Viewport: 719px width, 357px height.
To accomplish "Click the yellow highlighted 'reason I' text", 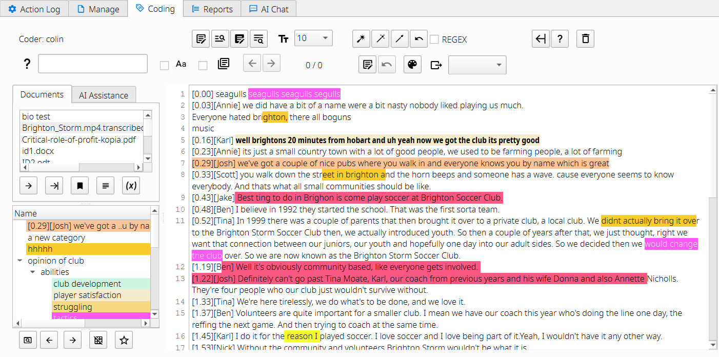I will (303, 336).
